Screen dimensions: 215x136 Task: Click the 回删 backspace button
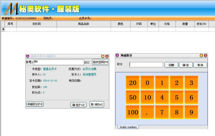tap(171, 65)
